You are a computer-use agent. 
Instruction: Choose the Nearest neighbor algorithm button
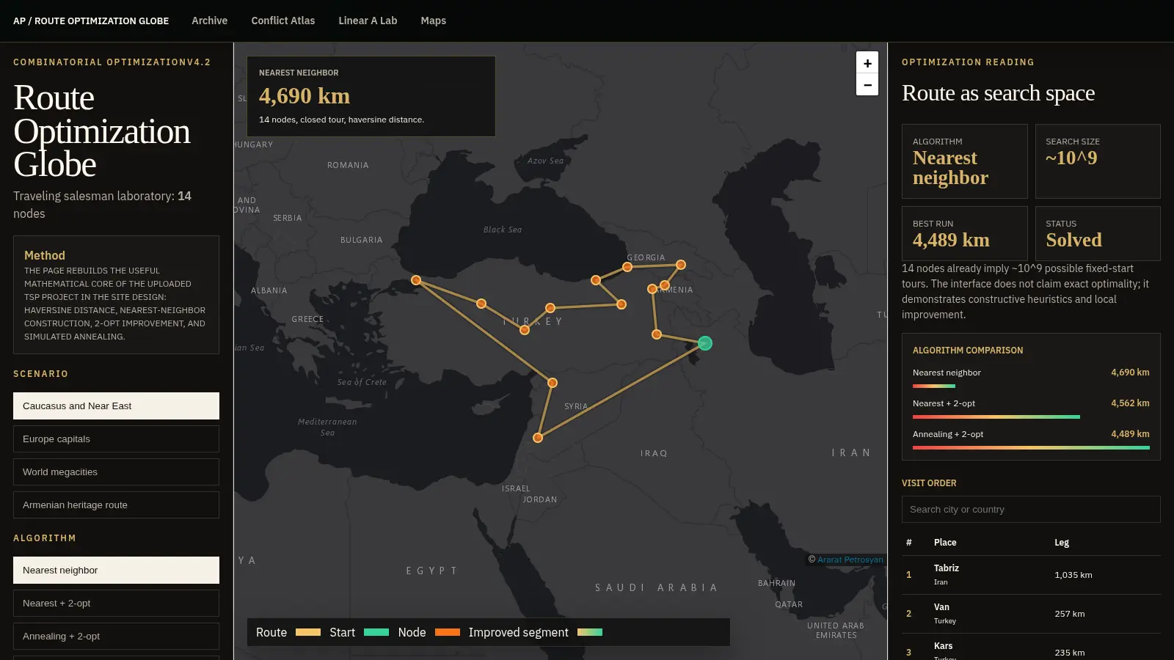pyautogui.click(x=116, y=570)
